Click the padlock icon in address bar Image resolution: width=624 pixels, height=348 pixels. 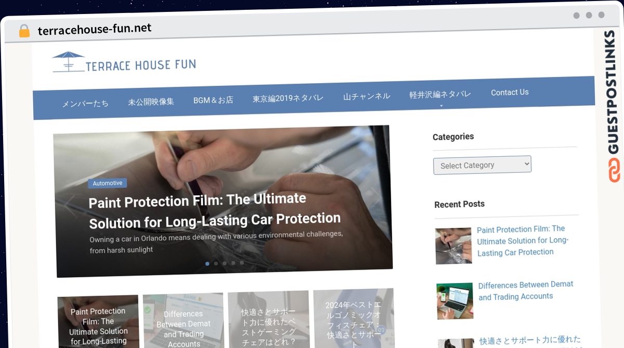[24, 31]
